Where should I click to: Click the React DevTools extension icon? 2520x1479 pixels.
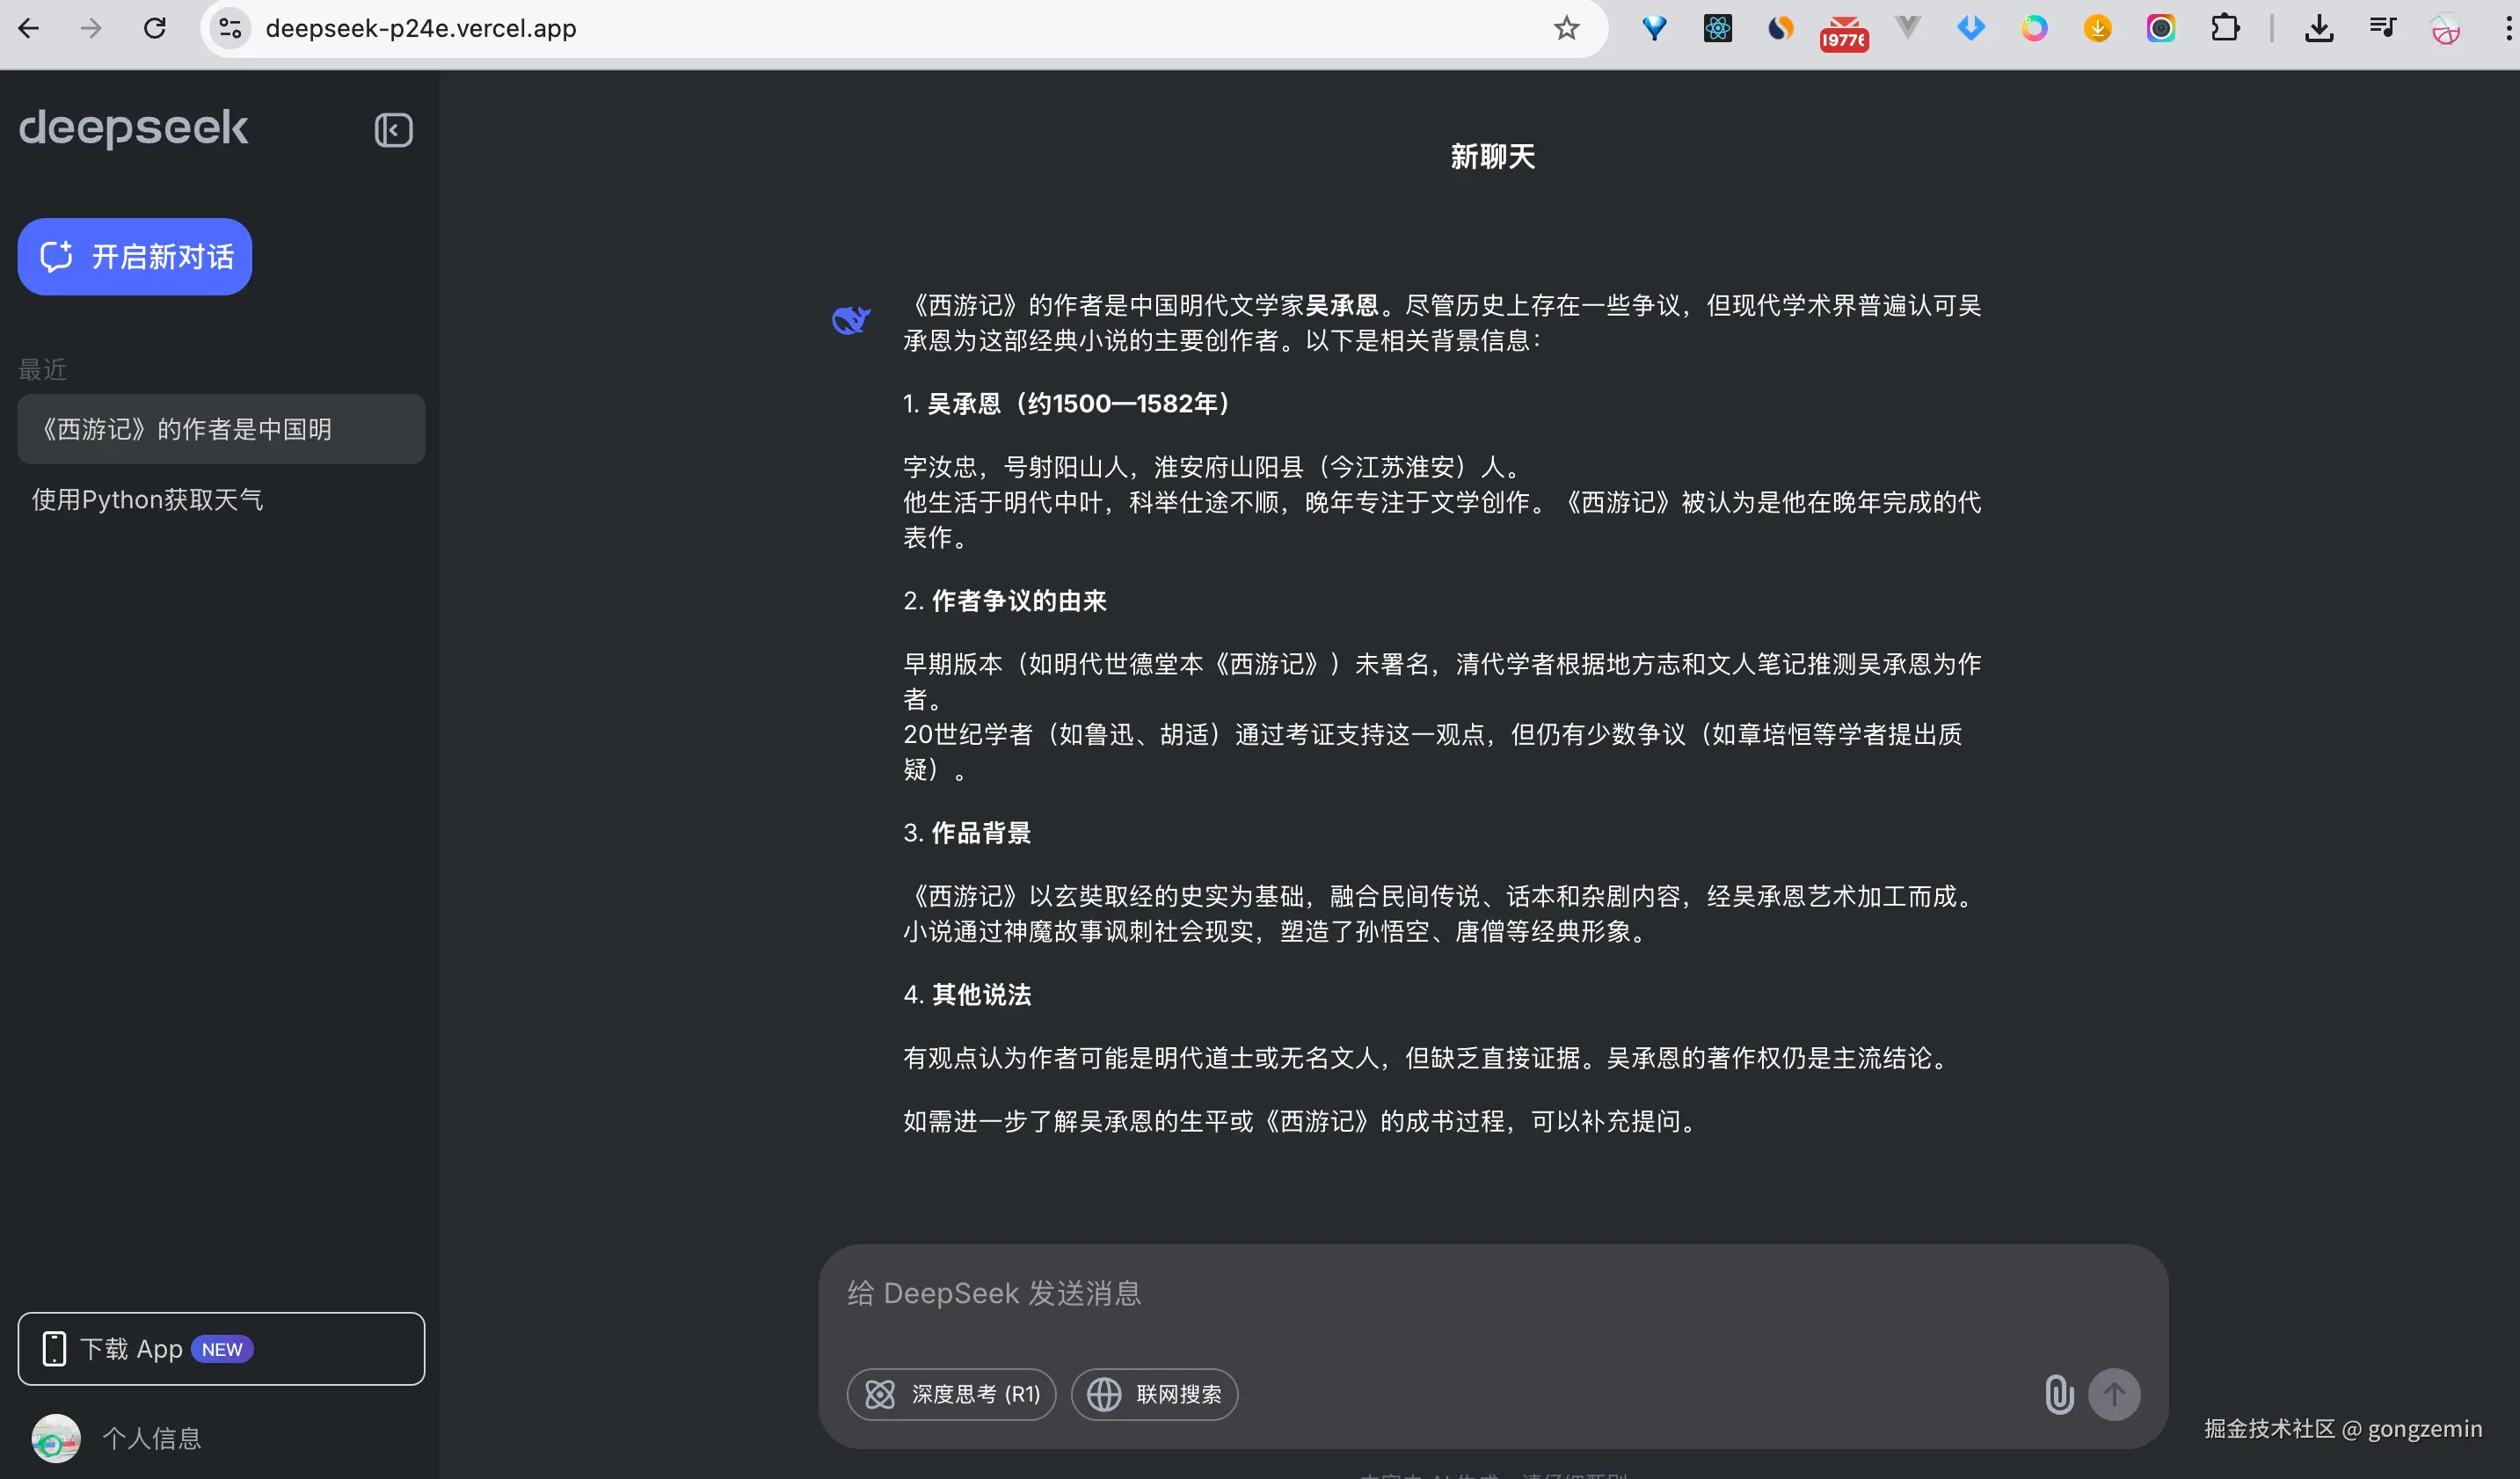1717,28
